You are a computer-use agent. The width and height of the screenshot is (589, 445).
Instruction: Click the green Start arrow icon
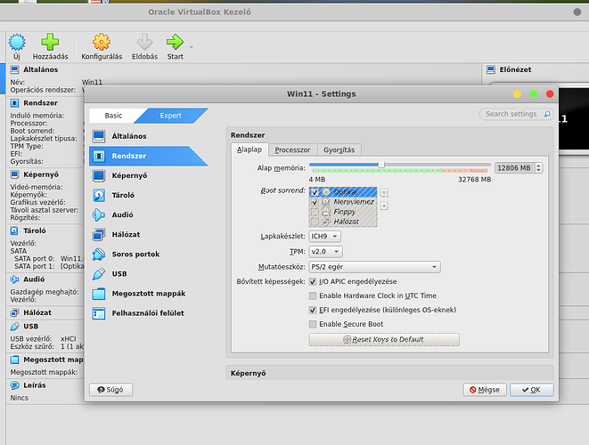tap(175, 42)
